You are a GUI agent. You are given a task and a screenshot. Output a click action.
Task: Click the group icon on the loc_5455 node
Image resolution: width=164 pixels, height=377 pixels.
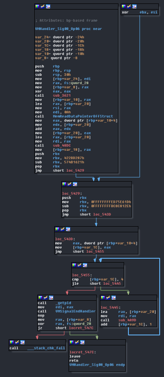point(85,265)
